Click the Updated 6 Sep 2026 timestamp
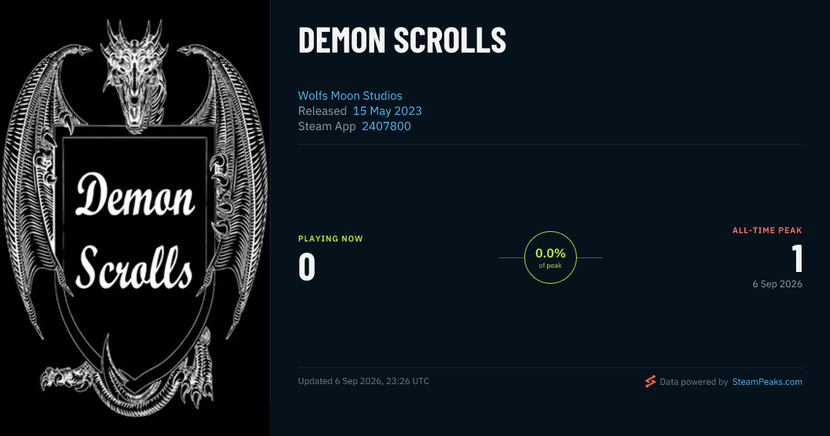Image resolution: width=830 pixels, height=436 pixels. (x=364, y=381)
